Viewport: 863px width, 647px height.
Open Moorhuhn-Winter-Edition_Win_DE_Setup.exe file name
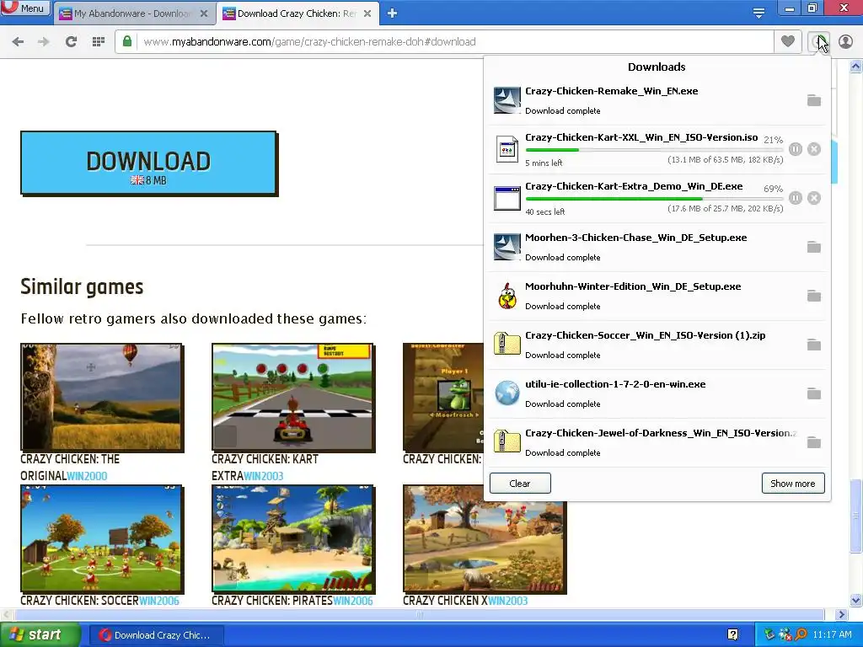pos(633,286)
